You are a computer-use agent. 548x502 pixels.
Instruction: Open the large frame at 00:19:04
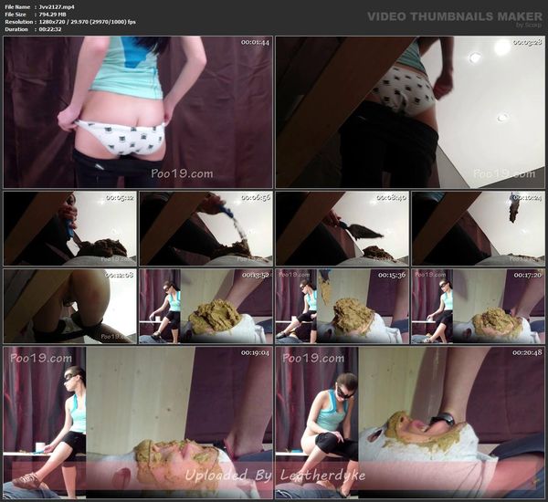coord(138,422)
